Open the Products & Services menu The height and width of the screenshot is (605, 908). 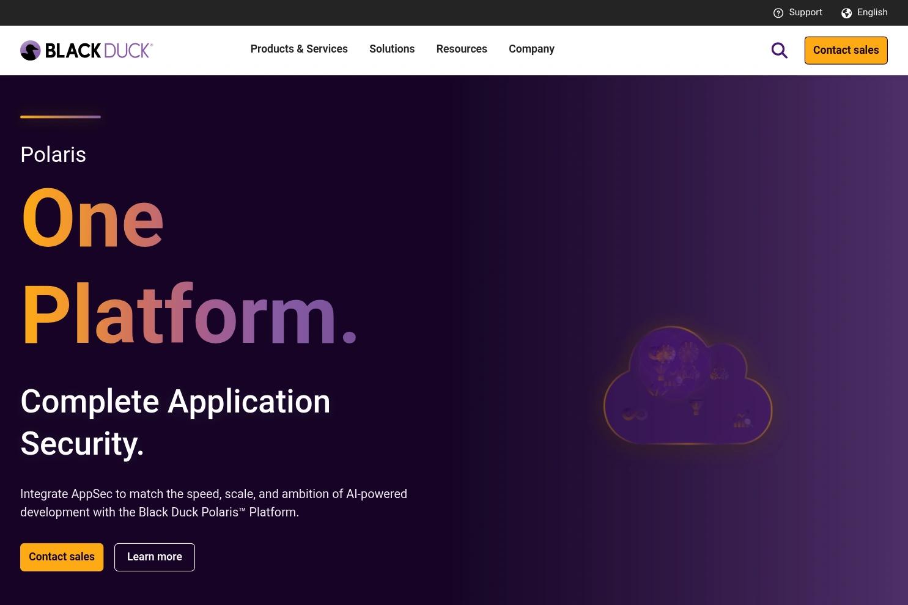coord(299,49)
